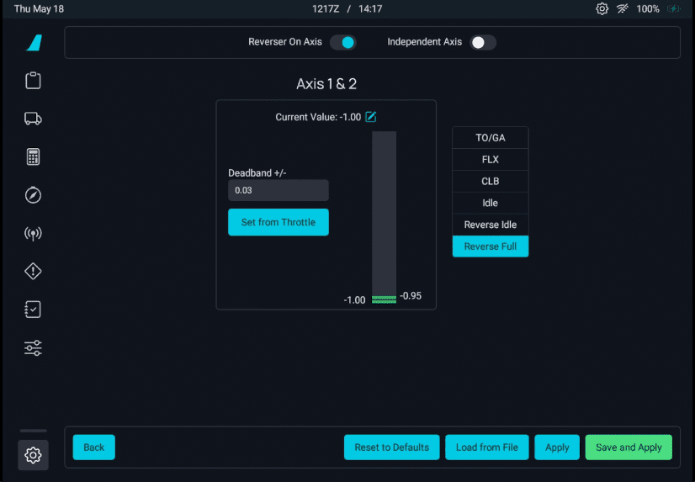
Task: Open the sliders presets page icon
Action: (x=33, y=347)
